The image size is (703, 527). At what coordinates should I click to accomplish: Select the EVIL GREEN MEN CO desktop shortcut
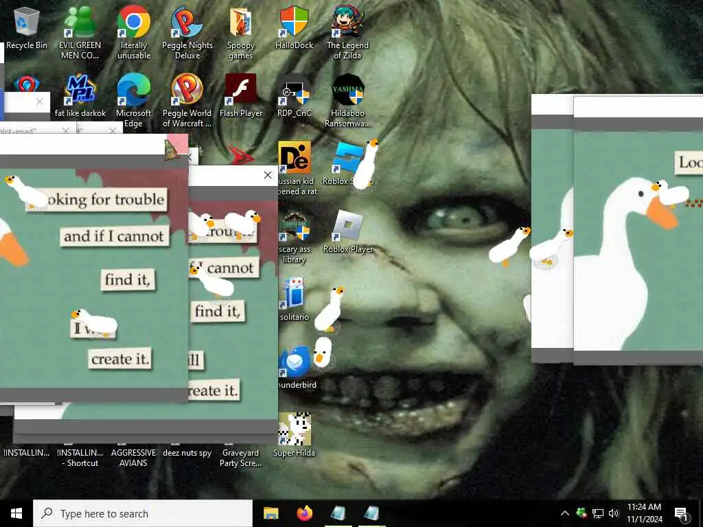(x=80, y=32)
